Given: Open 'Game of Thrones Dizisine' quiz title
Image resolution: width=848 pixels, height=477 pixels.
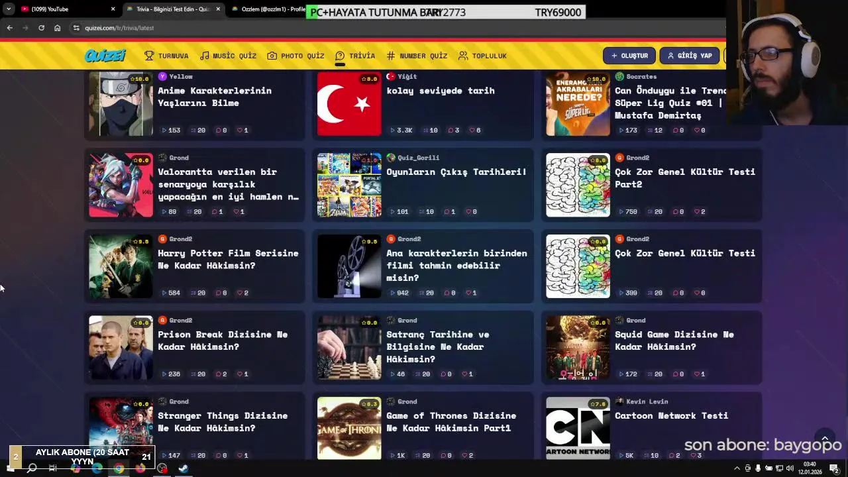Looking at the screenshot, I should tap(451, 422).
